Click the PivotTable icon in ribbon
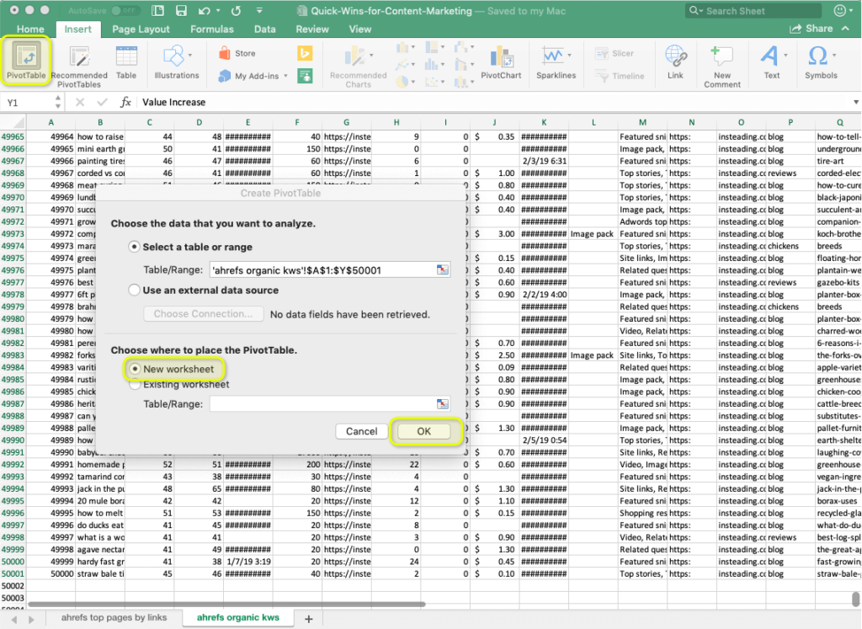The height and width of the screenshot is (629, 862). pyautogui.click(x=28, y=56)
